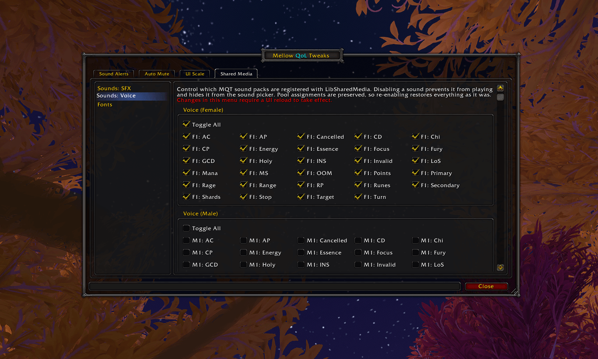Enable M1: Chi voice sound
The height and width of the screenshot is (359, 598).
click(416, 240)
